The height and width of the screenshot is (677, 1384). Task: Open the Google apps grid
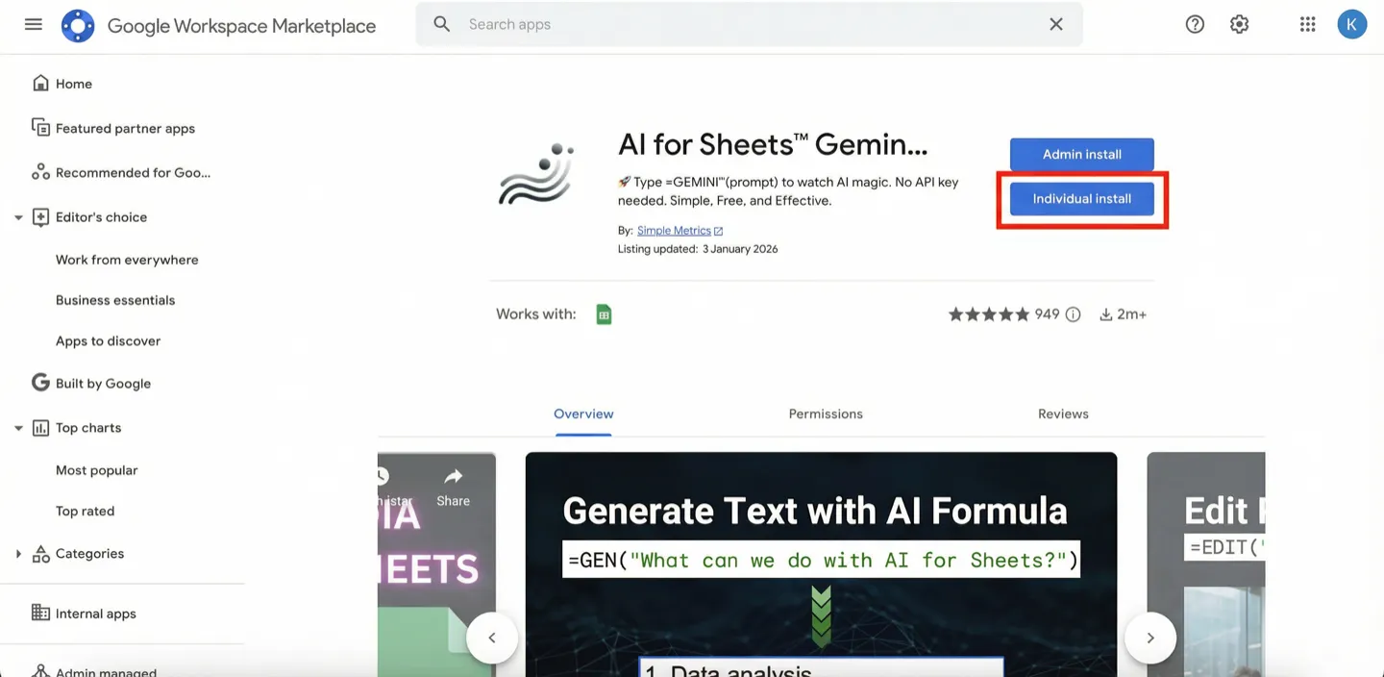tap(1307, 23)
